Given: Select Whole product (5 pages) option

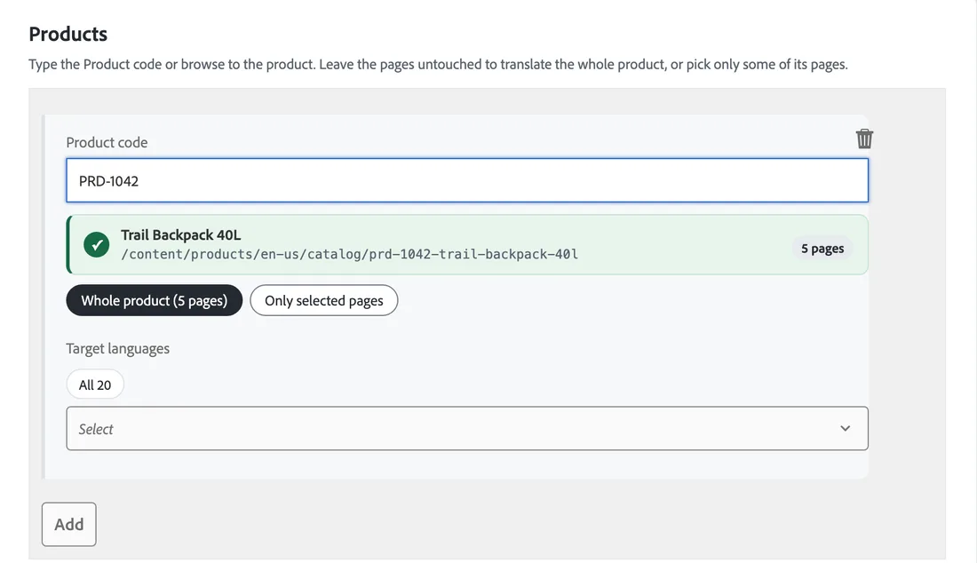Looking at the screenshot, I should coord(154,300).
